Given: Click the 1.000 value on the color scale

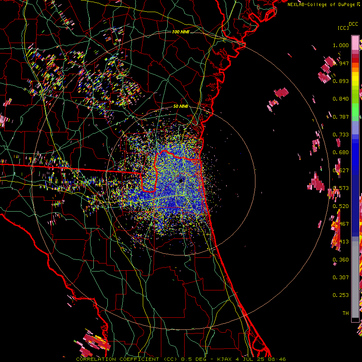Looking at the screenshot, I should pos(341,45).
